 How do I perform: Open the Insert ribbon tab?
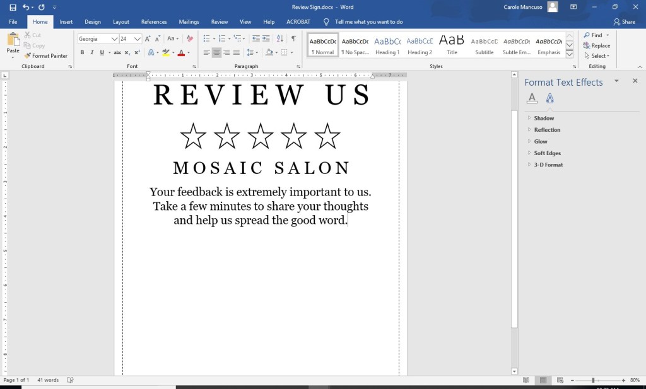point(66,22)
